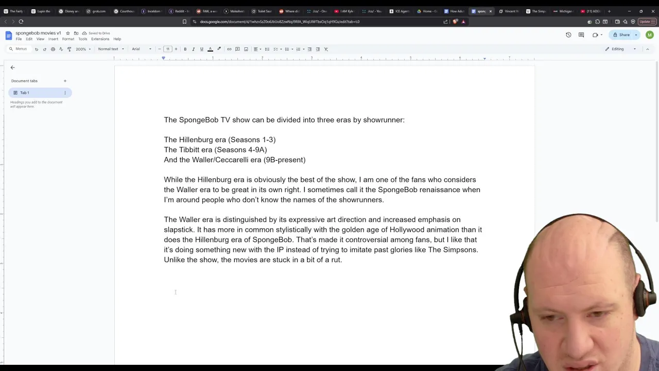Open the bulleted list dropdown arrow
The width and height of the screenshot is (659, 371).
point(292,49)
